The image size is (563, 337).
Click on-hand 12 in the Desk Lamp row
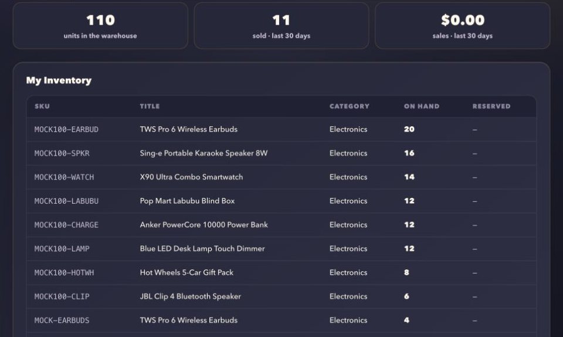(409, 248)
